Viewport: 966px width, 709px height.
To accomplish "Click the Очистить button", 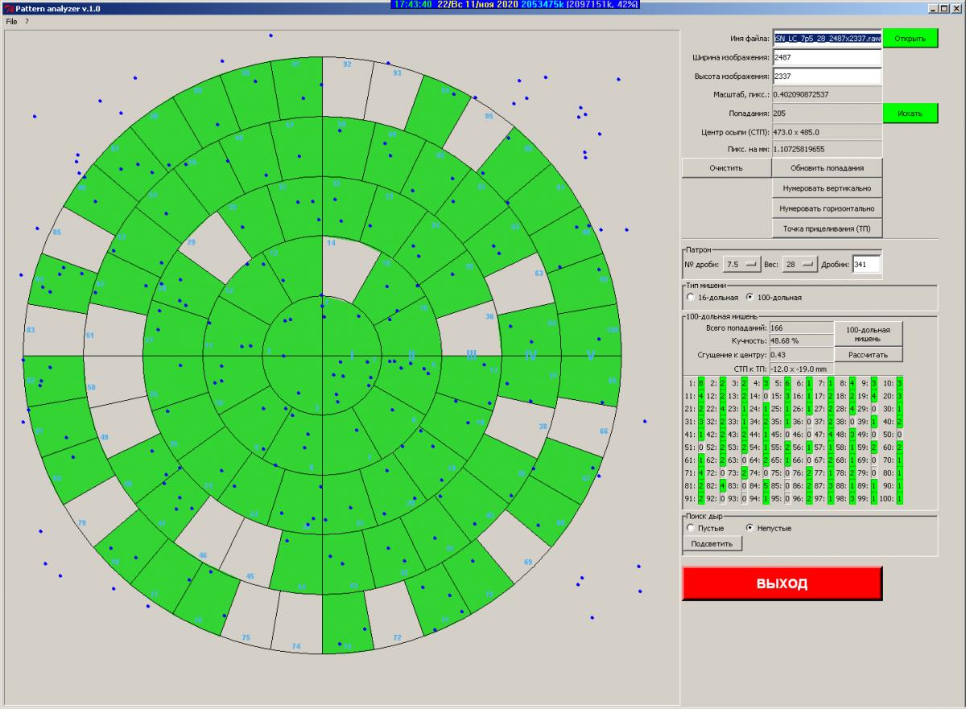I will (725, 168).
